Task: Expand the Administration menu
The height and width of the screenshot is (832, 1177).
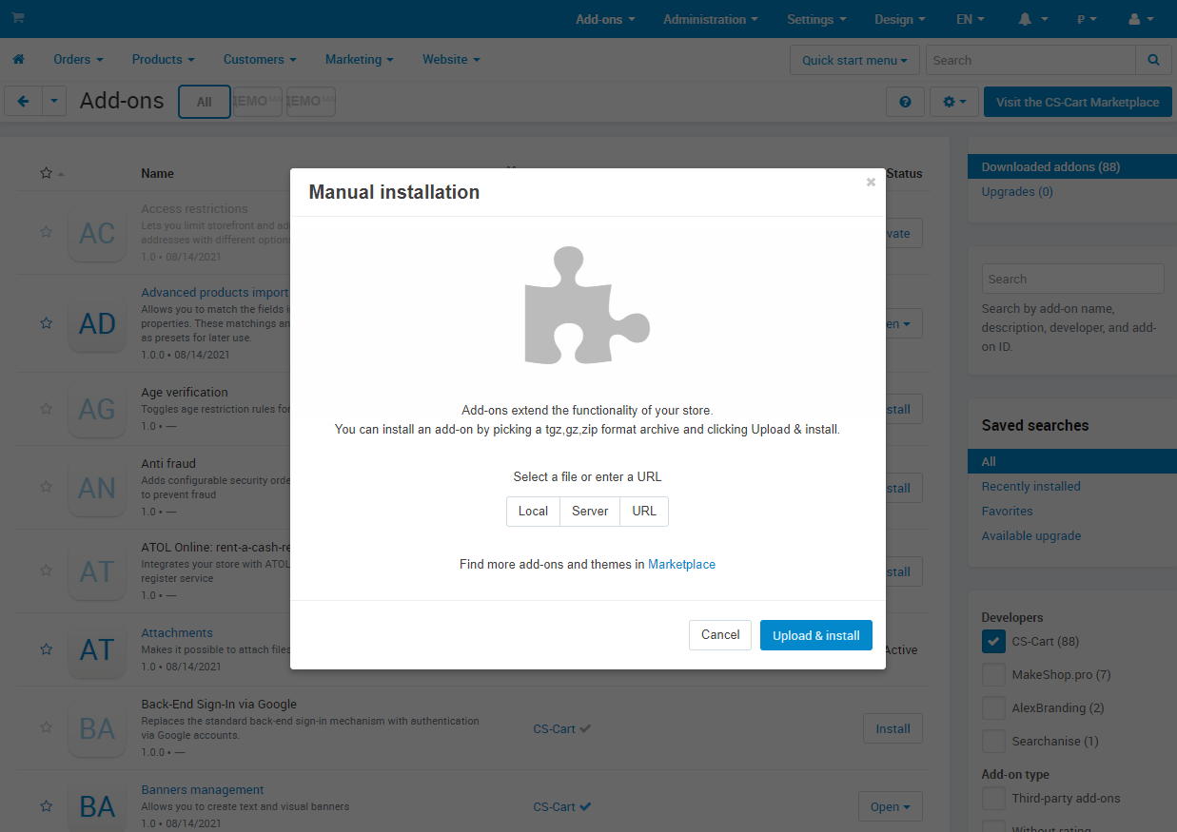Action: 710,19
